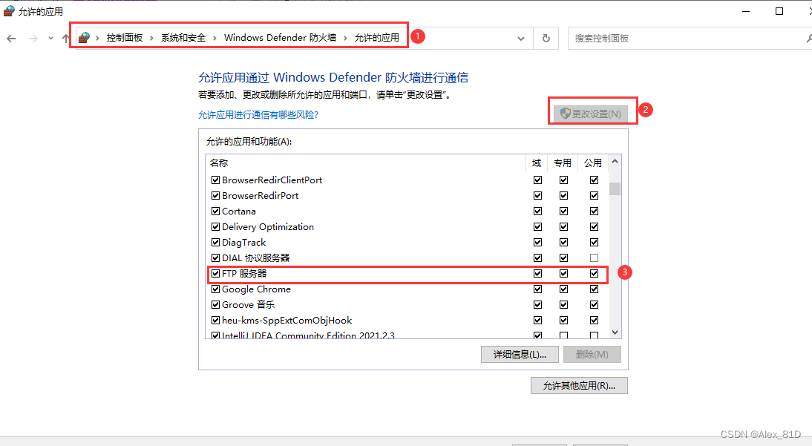Click the 删除(M) button
812x446 pixels.
pyautogui.click(x=592, y=354)
